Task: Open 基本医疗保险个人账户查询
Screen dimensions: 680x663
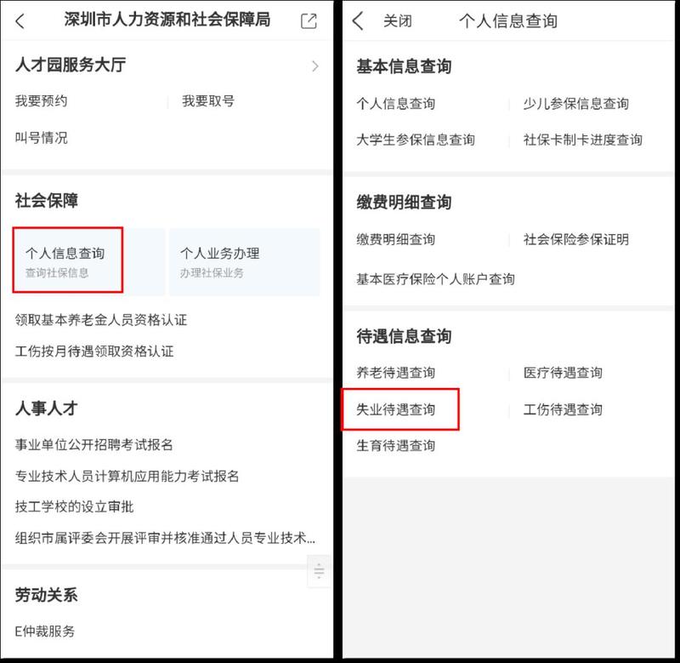Action: [435, 279]
